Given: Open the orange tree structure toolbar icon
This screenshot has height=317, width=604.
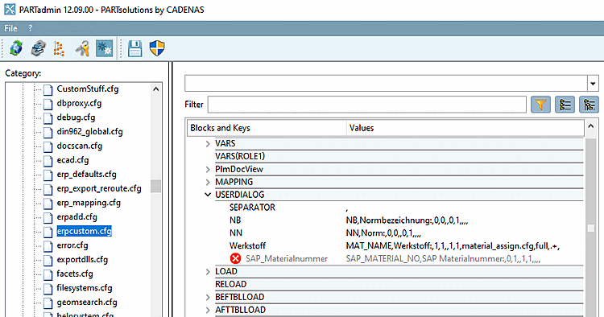Looking at the screenshot, I should 59,49.
